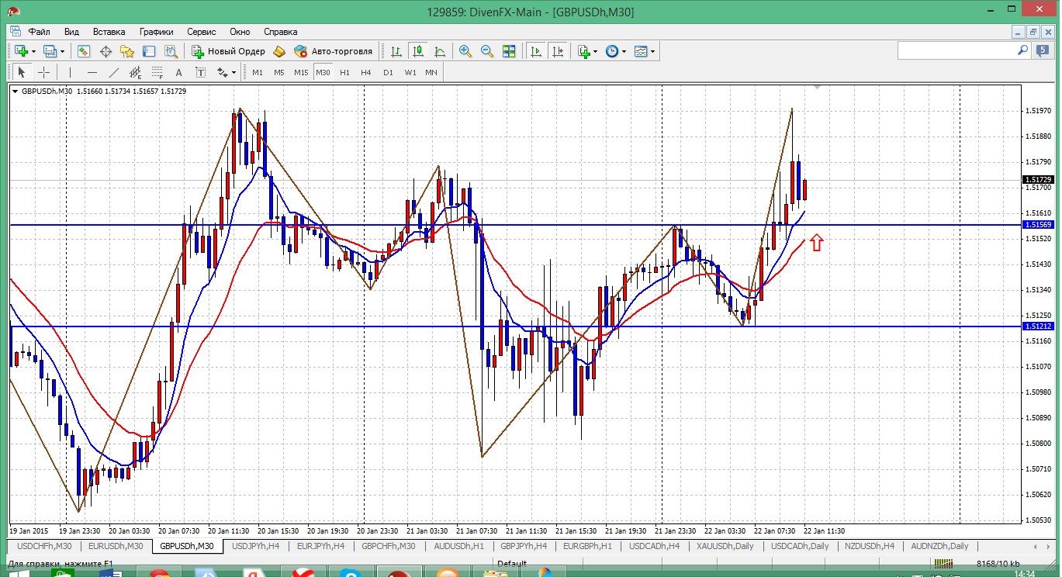Open the new chart dropdown arrow
Image resolution: width=1062 pixels, height=577 pixels.
tap(33, 51)
